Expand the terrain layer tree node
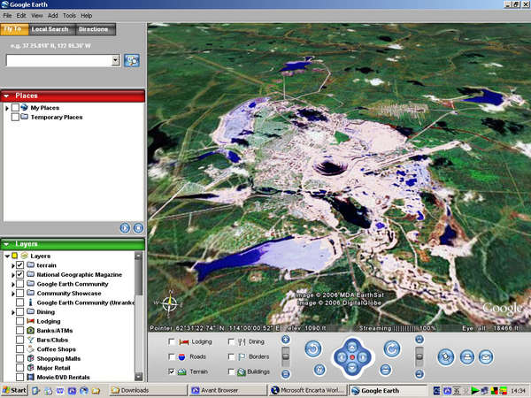531x398 pixels. pyautogui.click(x=13, y=265)
